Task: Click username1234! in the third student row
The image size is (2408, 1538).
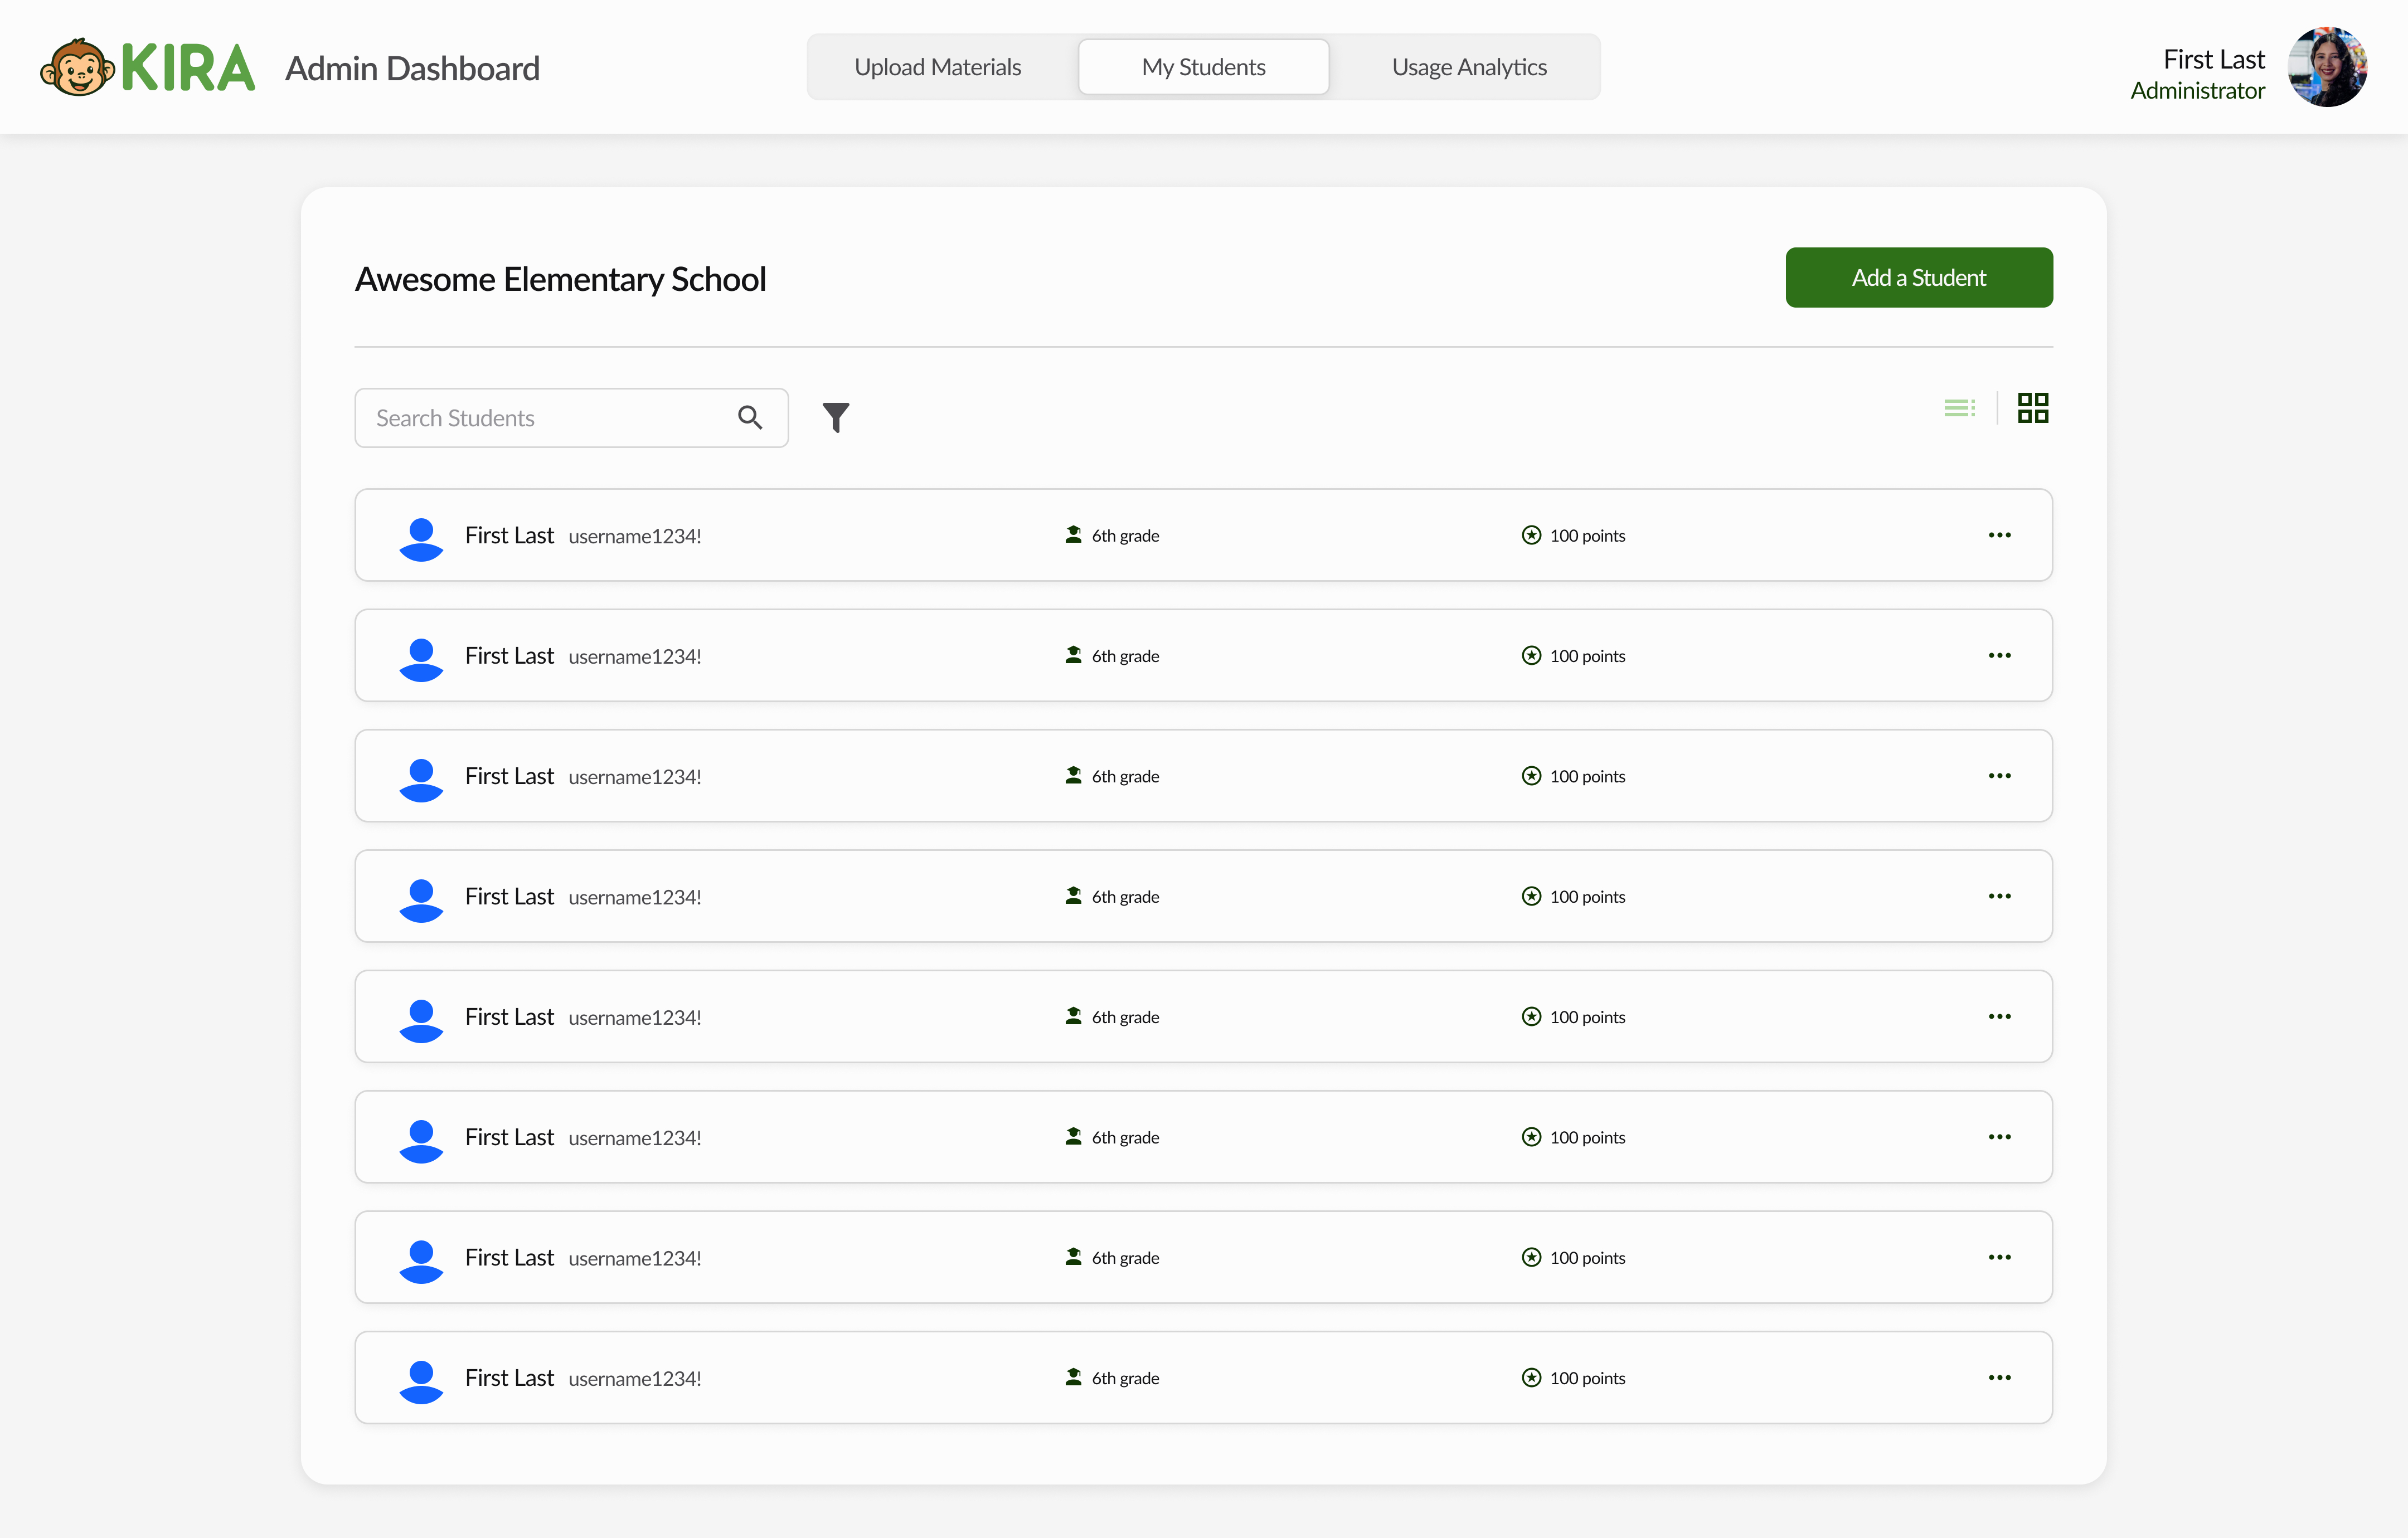Action: (635, 777)
